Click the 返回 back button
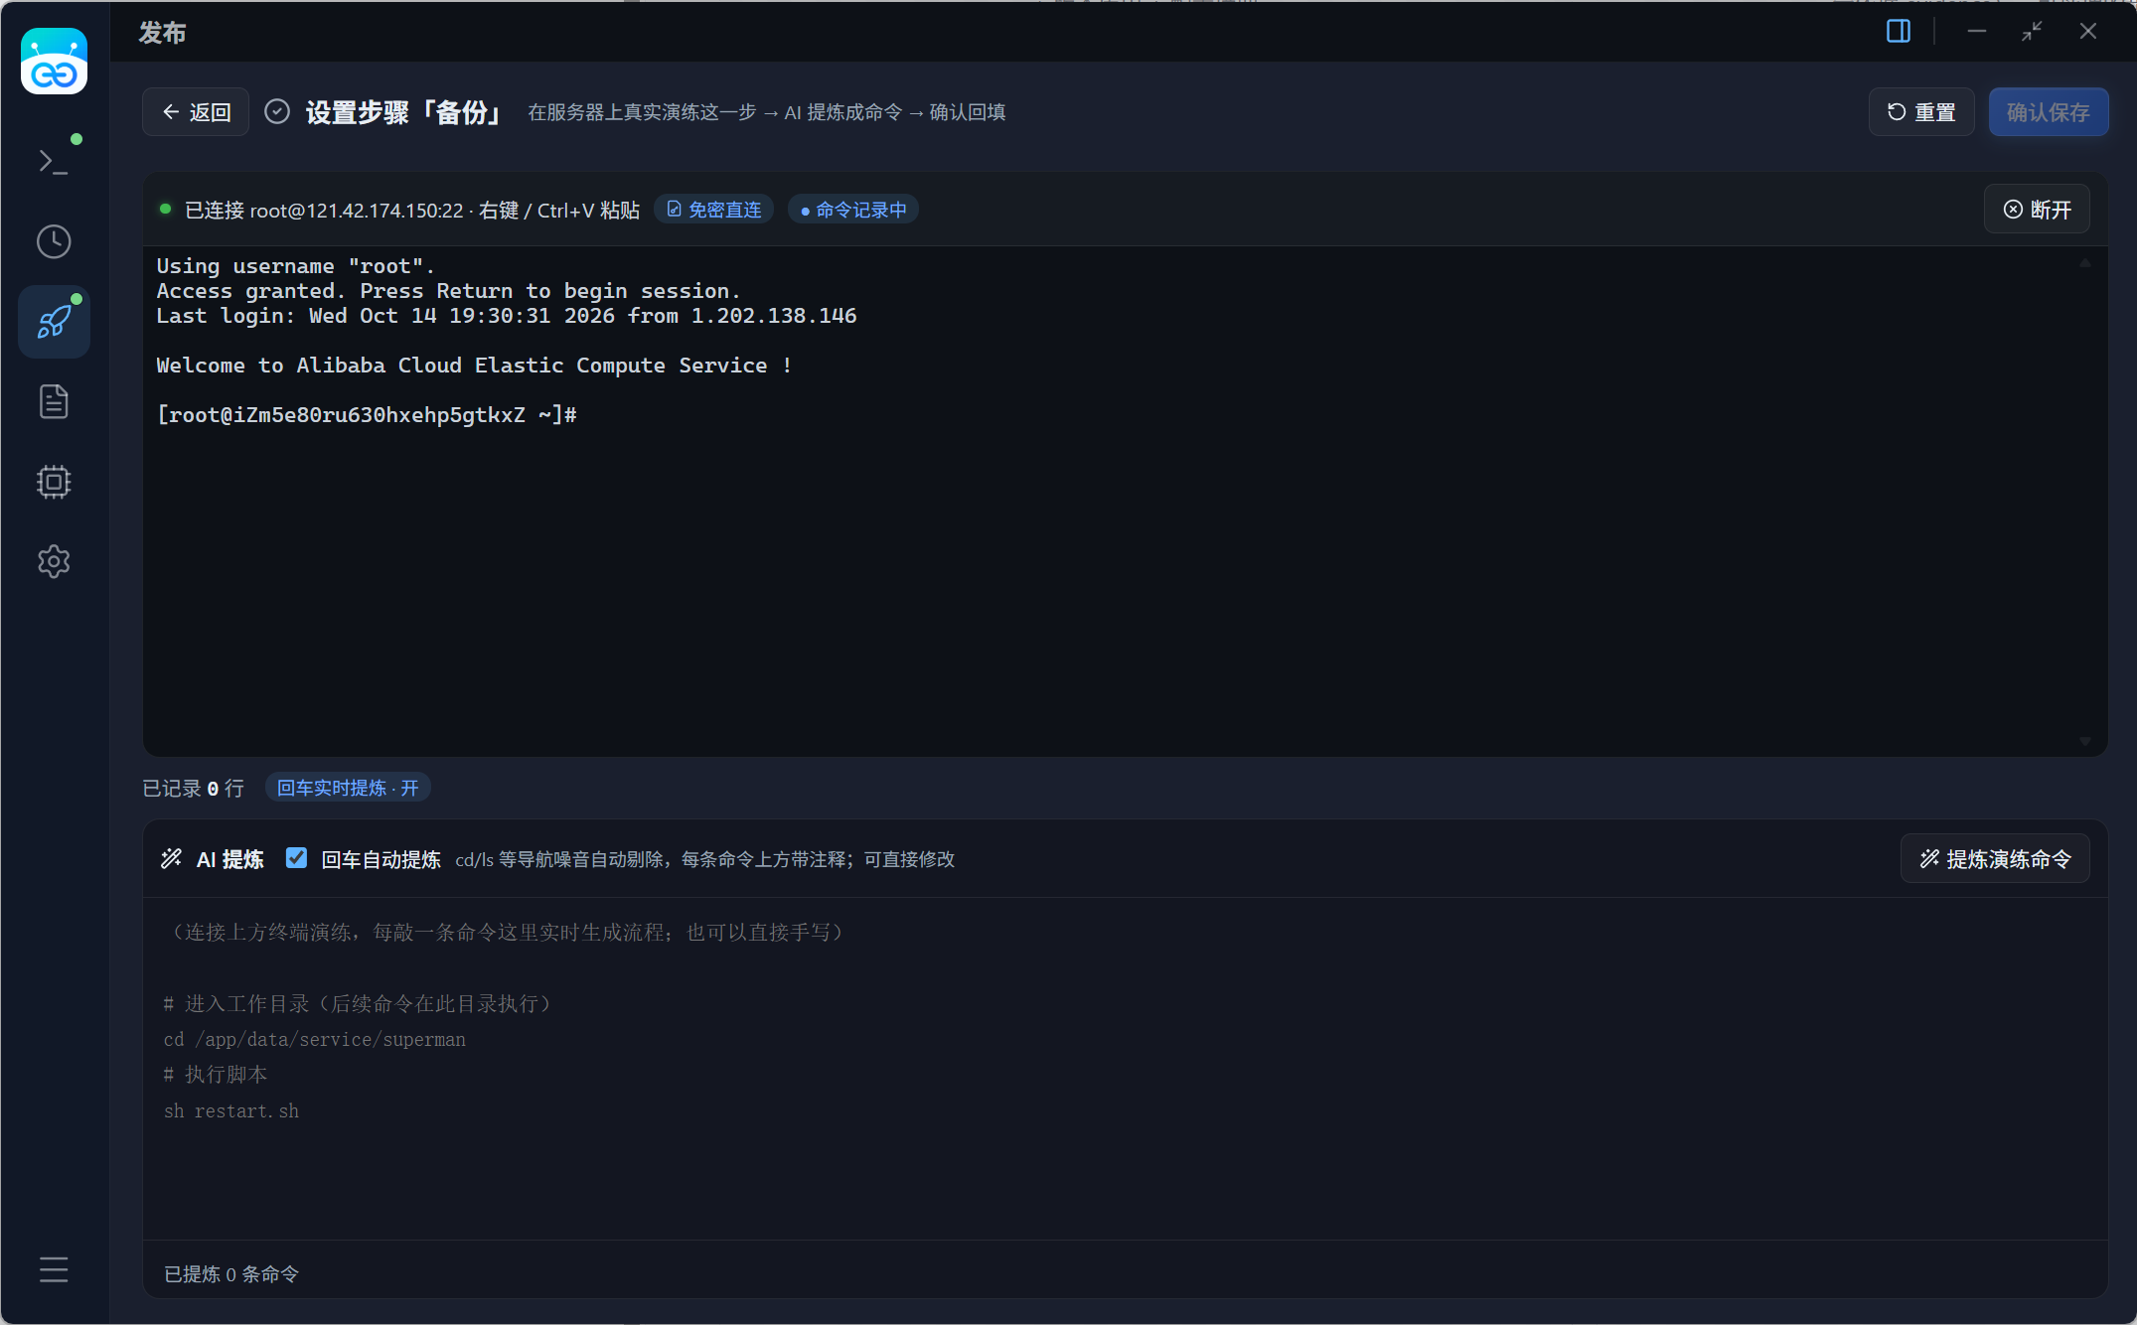 click(196, 112)
